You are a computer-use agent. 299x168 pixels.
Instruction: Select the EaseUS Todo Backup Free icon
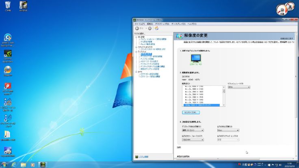[8, 40]
